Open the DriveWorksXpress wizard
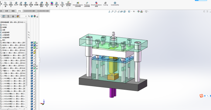Viewport: 211px width, 110px height. (96, 5)
